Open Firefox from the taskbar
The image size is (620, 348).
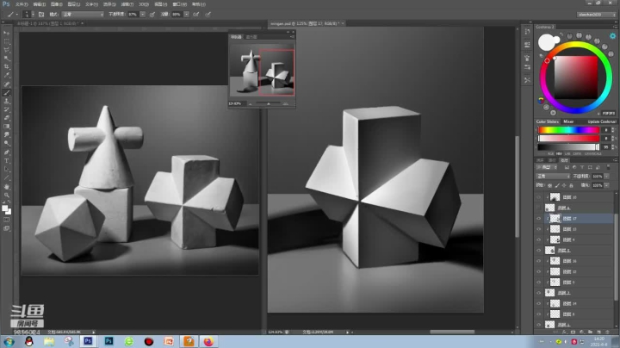(x=208, y=341)
